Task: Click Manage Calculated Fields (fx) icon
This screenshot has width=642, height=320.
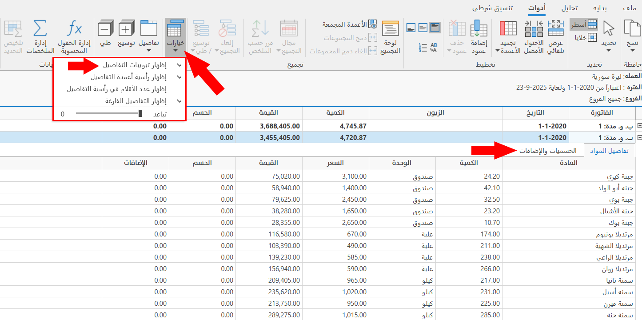Action: click(x=74, y=28)
